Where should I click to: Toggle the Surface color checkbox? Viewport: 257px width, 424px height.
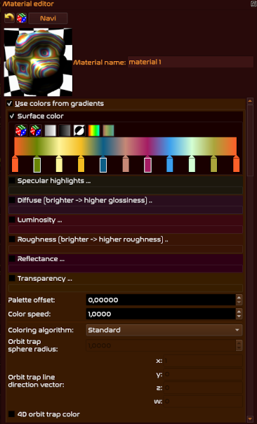pos(12,117)
